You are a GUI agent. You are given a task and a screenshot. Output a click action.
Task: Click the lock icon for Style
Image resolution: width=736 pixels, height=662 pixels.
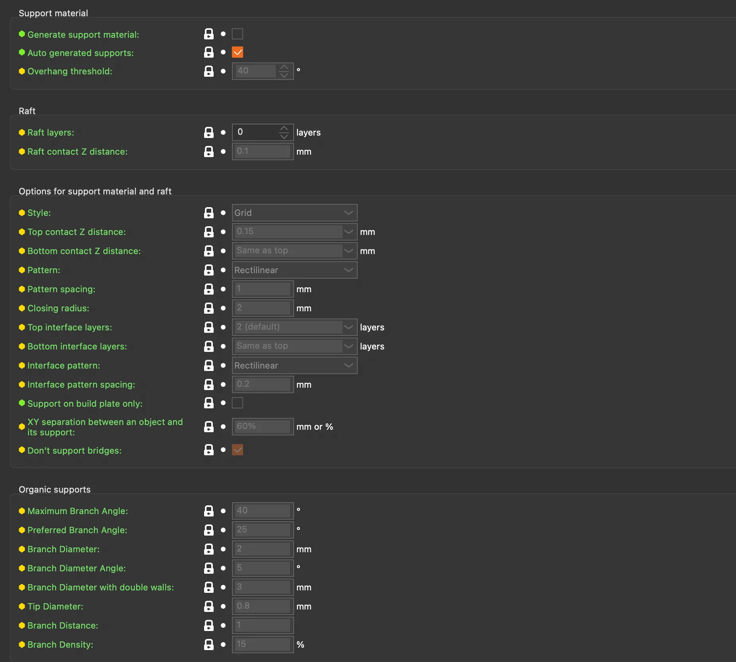209,213
